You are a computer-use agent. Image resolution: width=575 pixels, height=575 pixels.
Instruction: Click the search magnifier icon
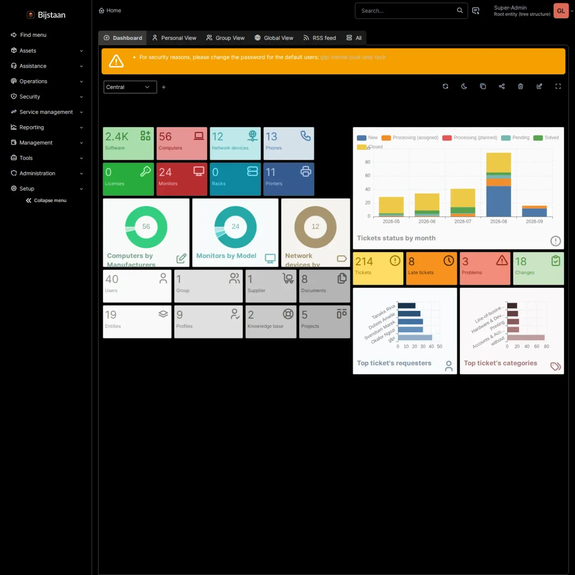(x=460, y=11)
